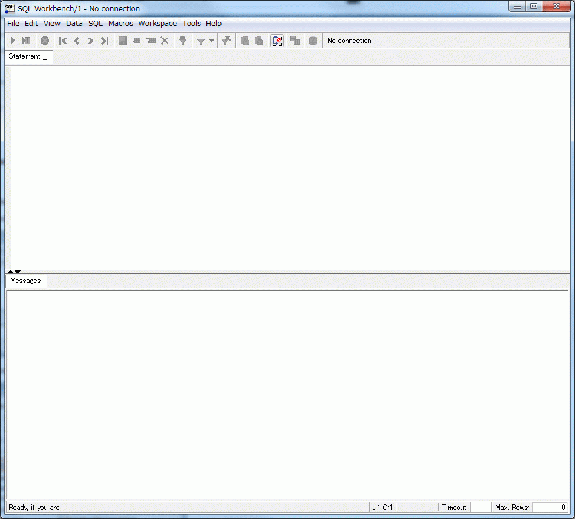Go to next statement arrow
The height and width of the screenshot is (519, 575).
tap(91, 41)
